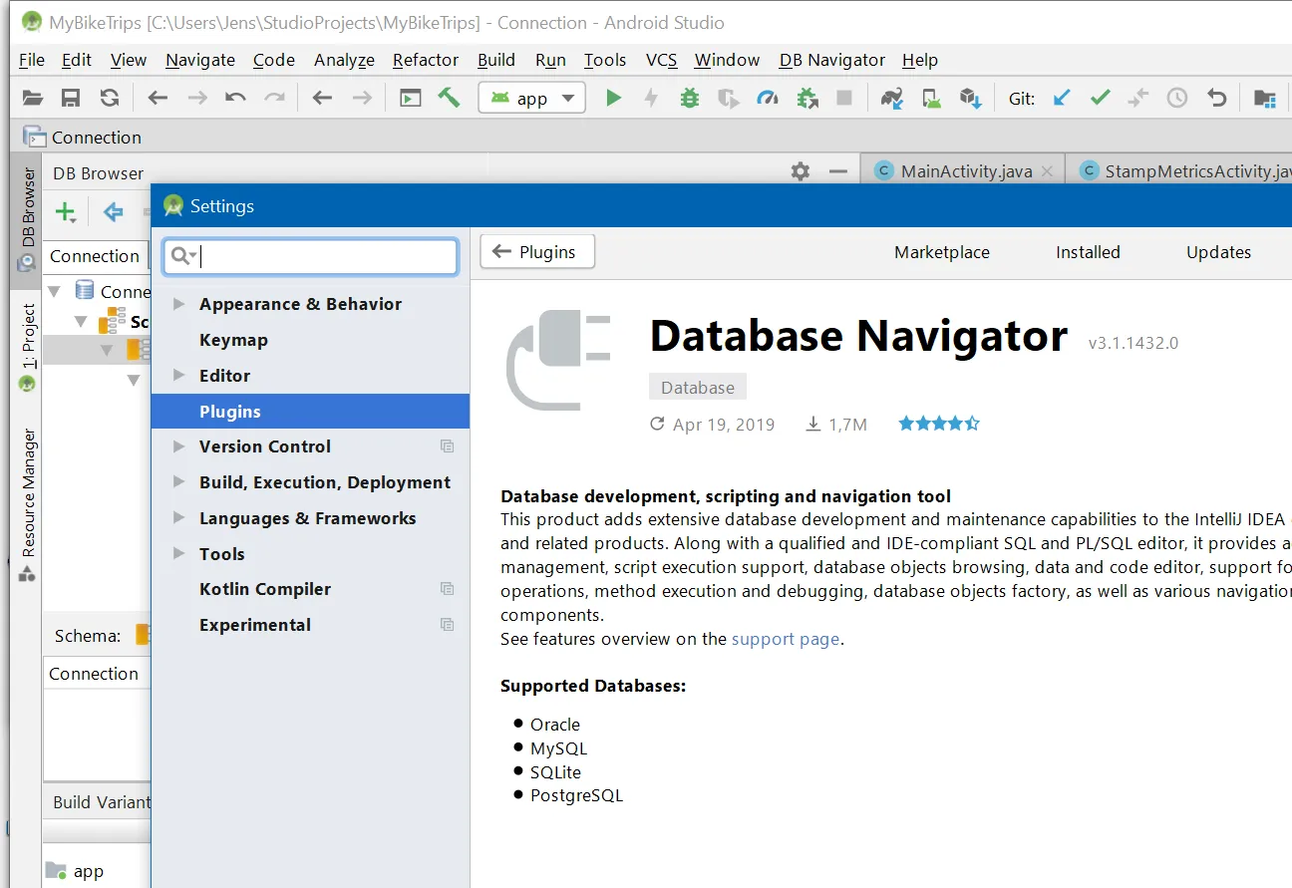Screen dimensions: 1292x888
Task: Go back to the Plugins list
Action: coord(537,252)
